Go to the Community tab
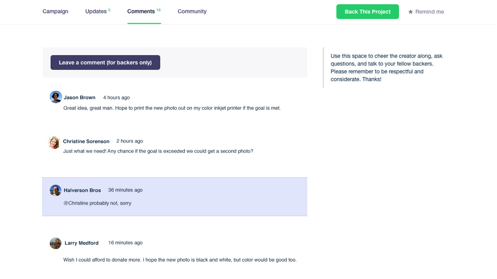497x279 pixels. (x=192, y=12)
